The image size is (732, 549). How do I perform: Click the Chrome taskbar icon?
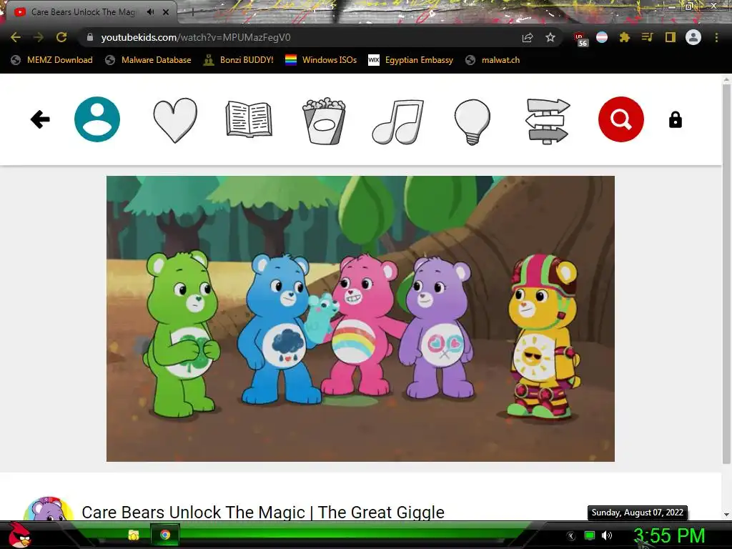[x=165, y=535]
